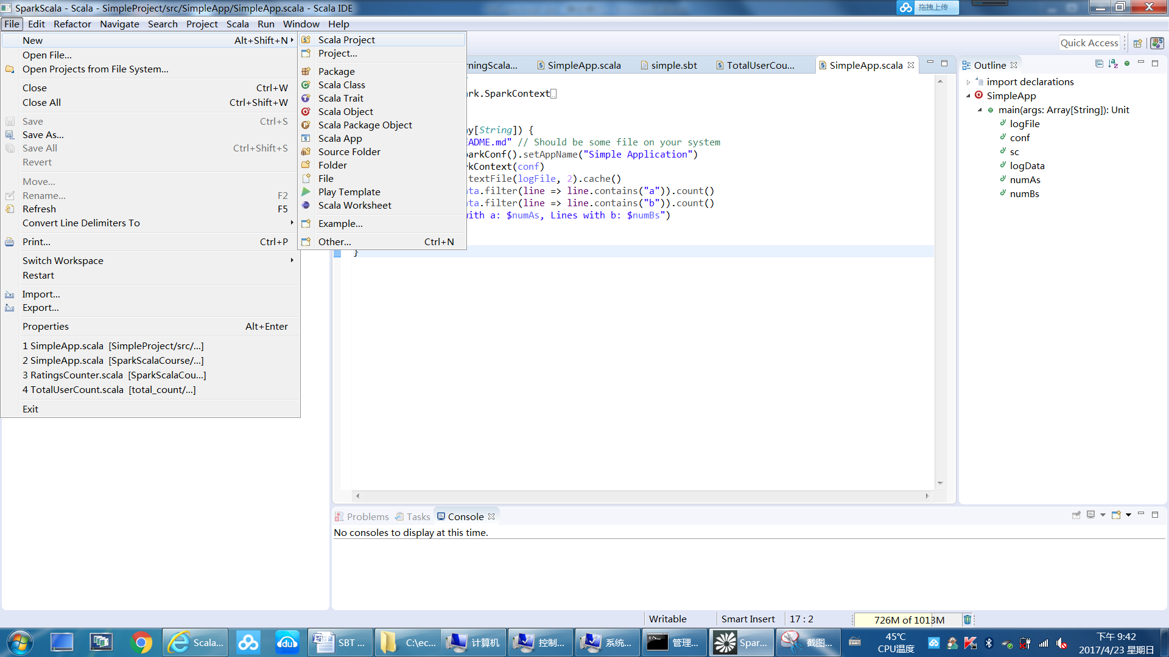Open Perspective icon beside Quick Access
Image resolution: width=1169 pixels, height=657 pixels.
click(1137, 43)
